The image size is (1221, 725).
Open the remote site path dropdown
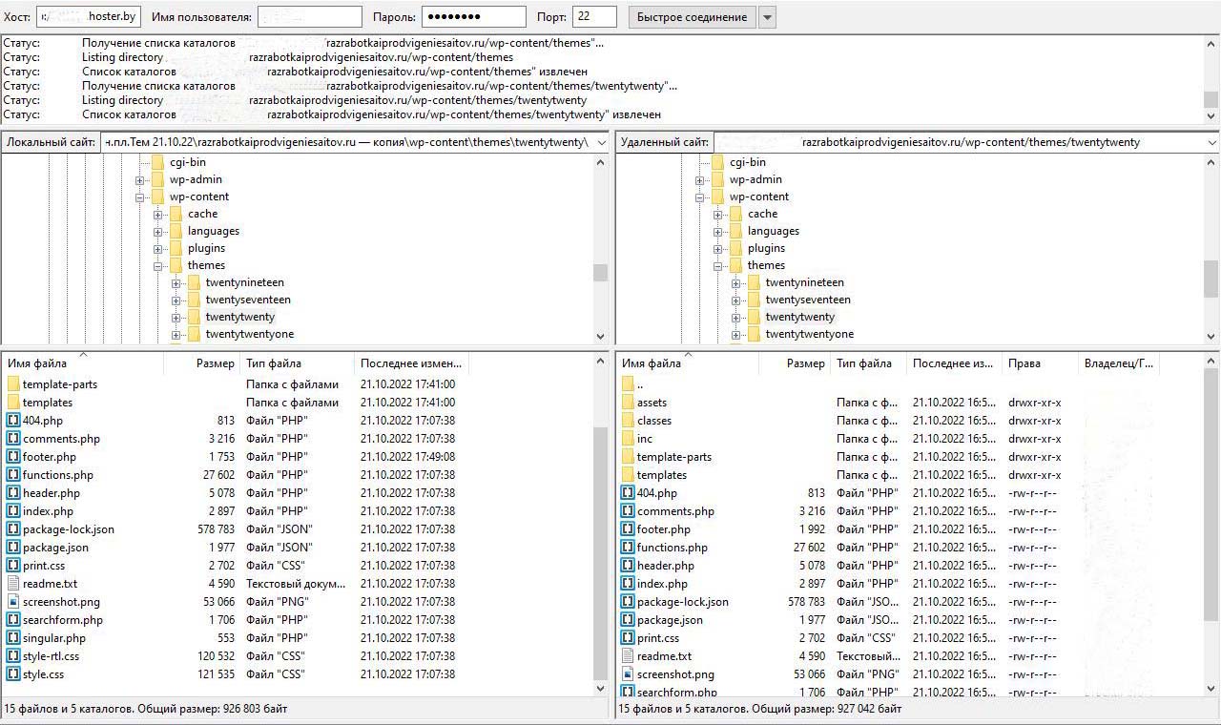pos(1211,143)
